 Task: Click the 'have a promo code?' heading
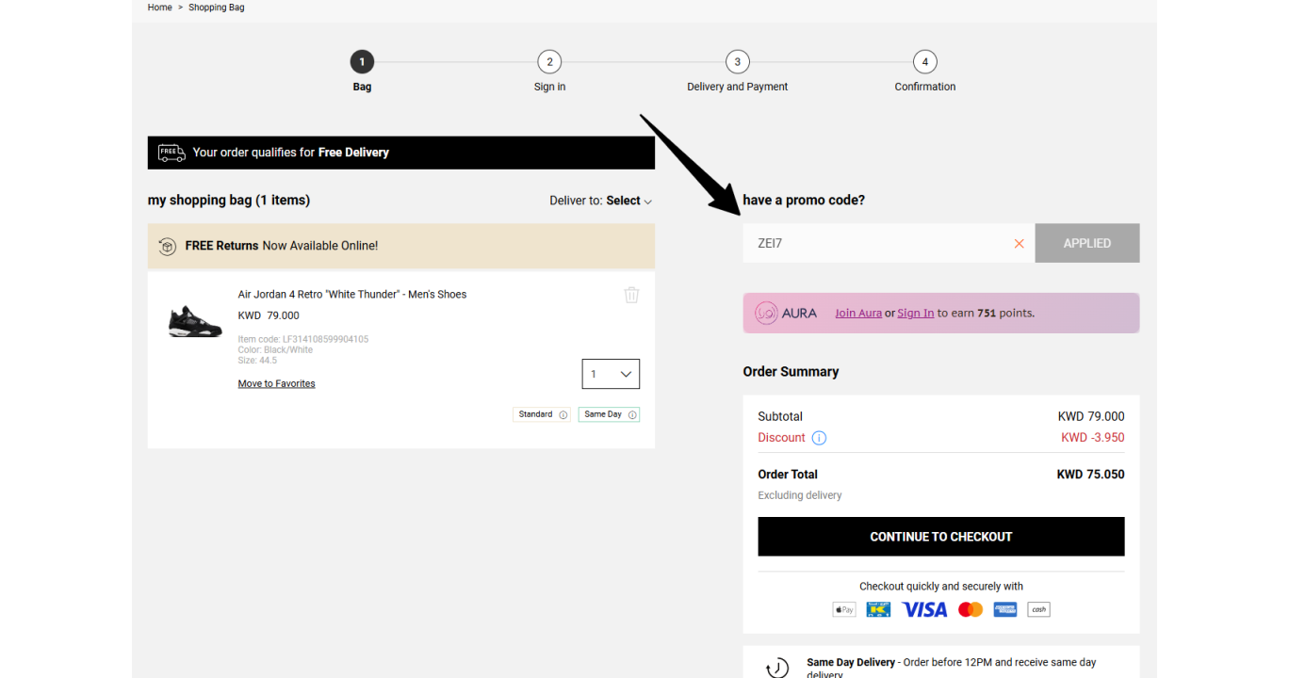pyautogui.click(x=804, y=201)
